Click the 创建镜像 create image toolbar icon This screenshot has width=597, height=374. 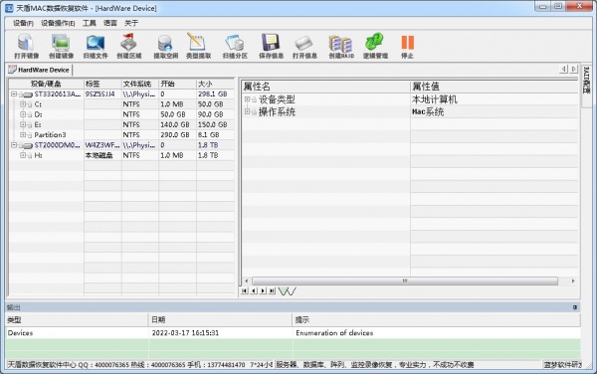pos(61,47)
